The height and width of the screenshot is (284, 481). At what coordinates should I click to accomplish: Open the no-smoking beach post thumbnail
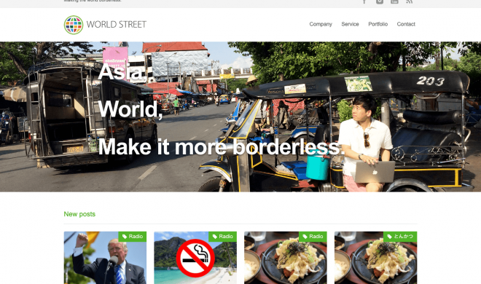pos(195,258)
